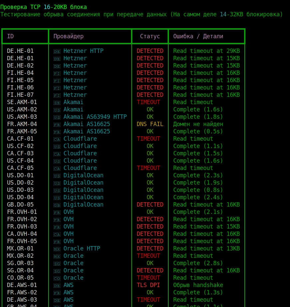Click the DE flag glyph in the DE.AWS-03 row
Image resolution: width=290 pixels, height=307 pixels.
tap(57, 300)
